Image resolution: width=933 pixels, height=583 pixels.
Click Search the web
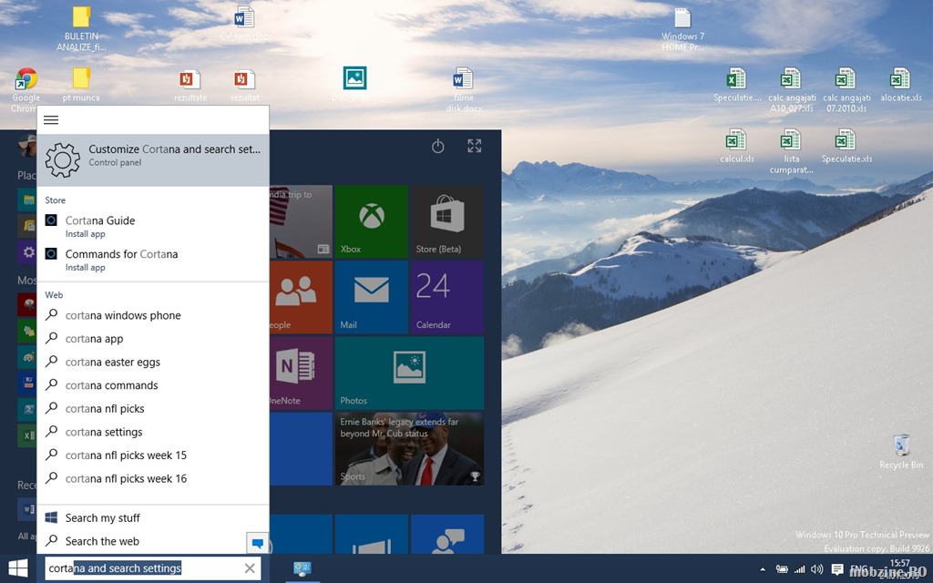tap(102, 541)
